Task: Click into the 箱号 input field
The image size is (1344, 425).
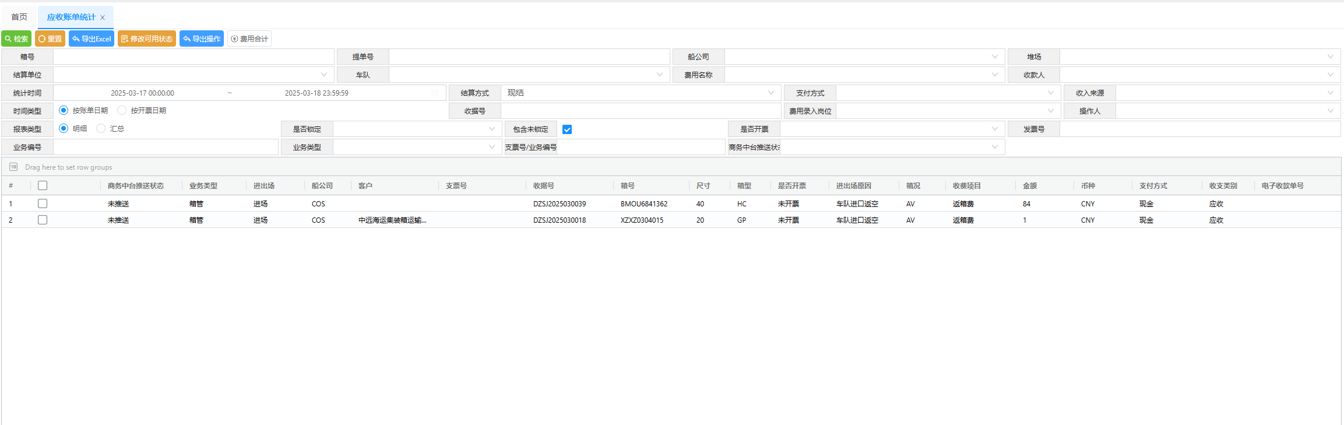Action: coord(193,57)
